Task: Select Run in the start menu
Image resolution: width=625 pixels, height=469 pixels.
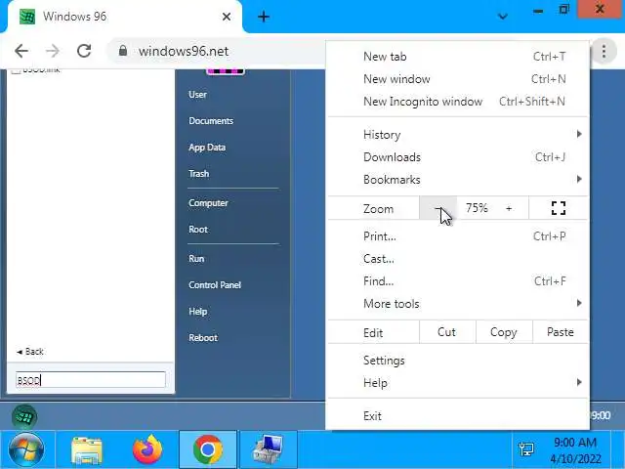Action: click(x=196, y=258)
